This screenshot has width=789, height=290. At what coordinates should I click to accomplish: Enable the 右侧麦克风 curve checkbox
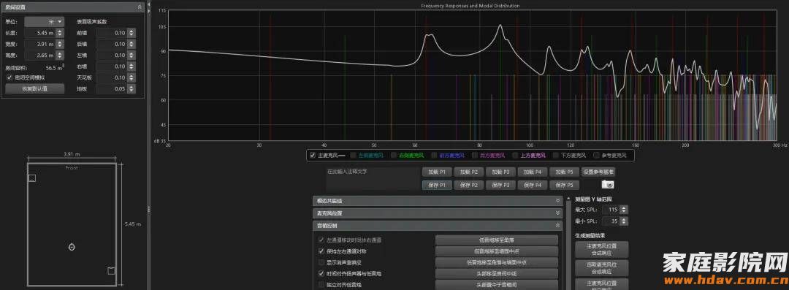(394, 155)
